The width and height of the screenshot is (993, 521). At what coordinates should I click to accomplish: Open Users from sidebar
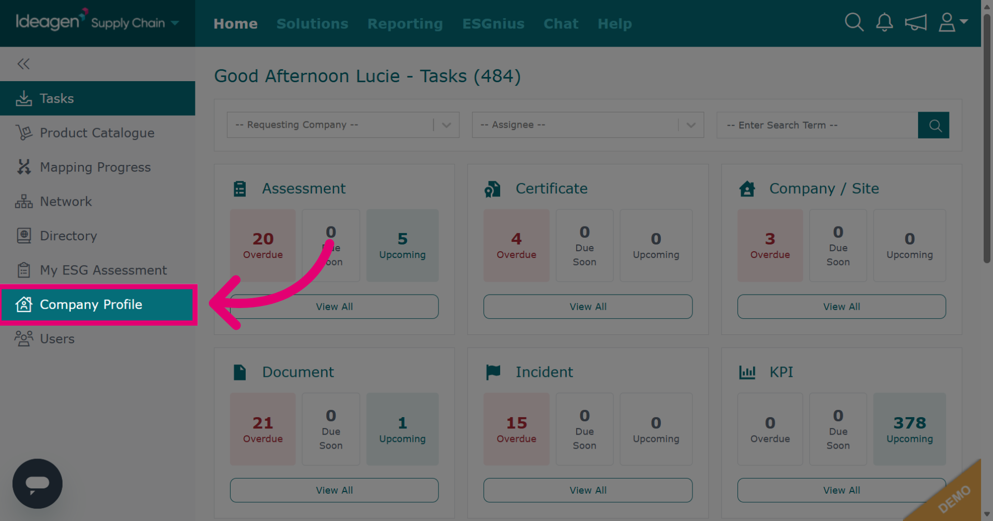(x=98, y=339)
